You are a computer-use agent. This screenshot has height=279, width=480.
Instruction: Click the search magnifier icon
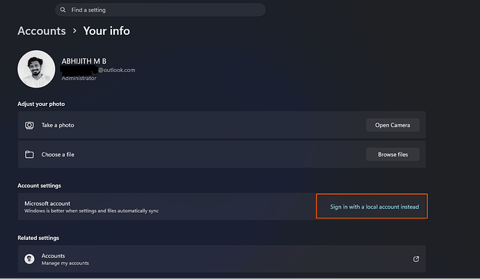tap(63, 10)
